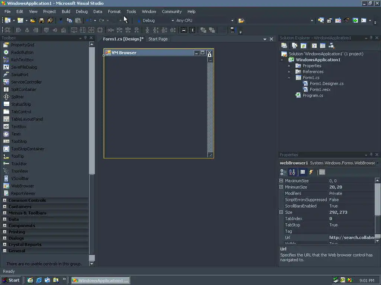Image resolution: width=381 pixels, height=285 pixels.
Task: Expand References node in Solution Explorer
Action: (289, 72)
